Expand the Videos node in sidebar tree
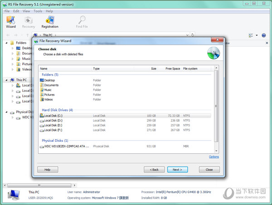Screen dimensions: 272x205 point(13,70)
